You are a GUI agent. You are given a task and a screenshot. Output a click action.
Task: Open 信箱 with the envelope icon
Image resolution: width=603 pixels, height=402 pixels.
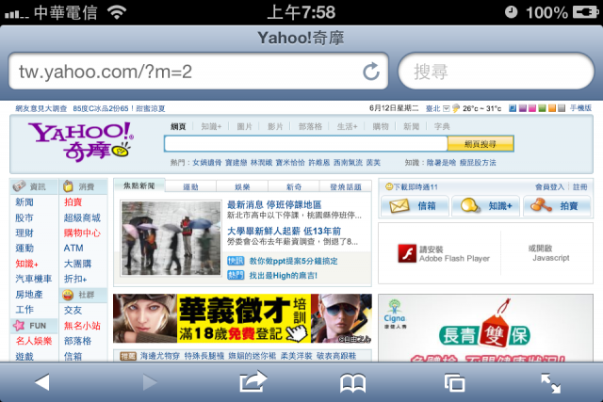pos(415,205)
